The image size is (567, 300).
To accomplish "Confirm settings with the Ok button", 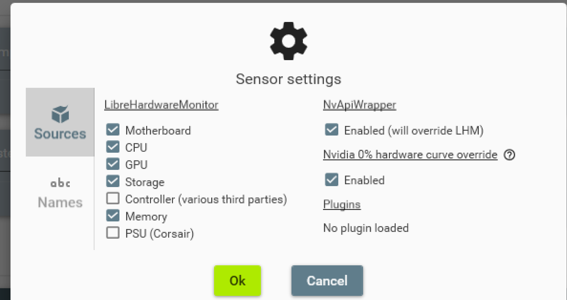I will [x=237, y=281].
